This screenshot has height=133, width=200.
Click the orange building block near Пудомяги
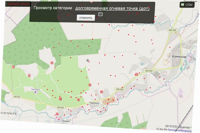[108, 101]
